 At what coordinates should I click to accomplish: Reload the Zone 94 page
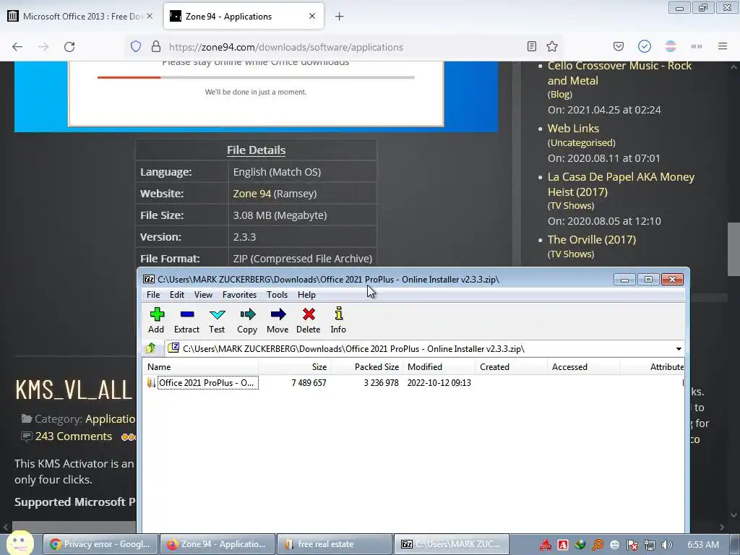coord(69,47)
